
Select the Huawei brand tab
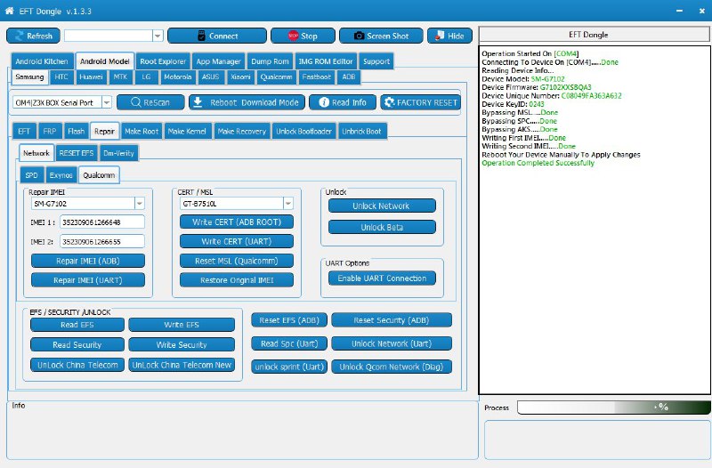[x=91, y=77]
